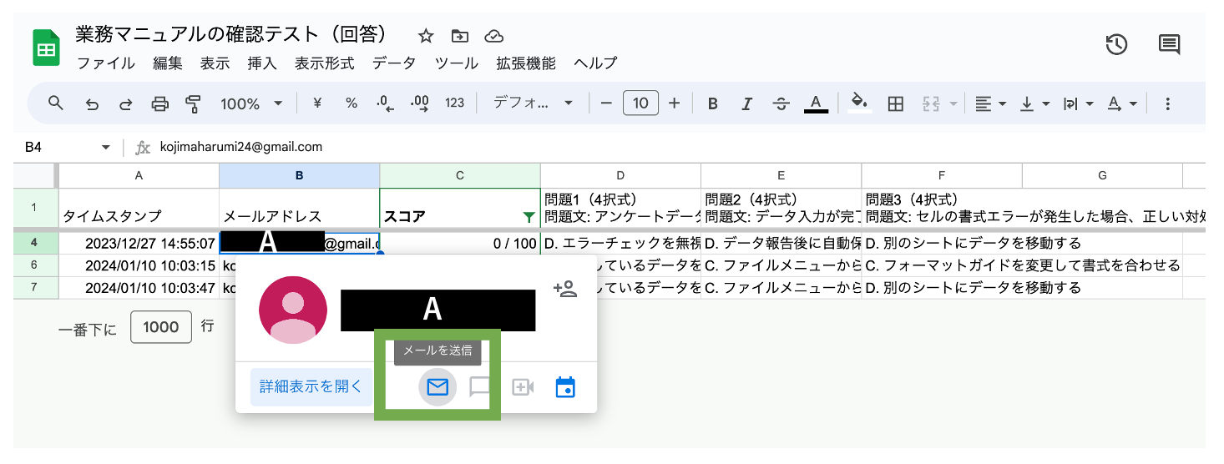1224x464 pixels.
Task: Open the ツール menu
Action: tap(457, 63)
